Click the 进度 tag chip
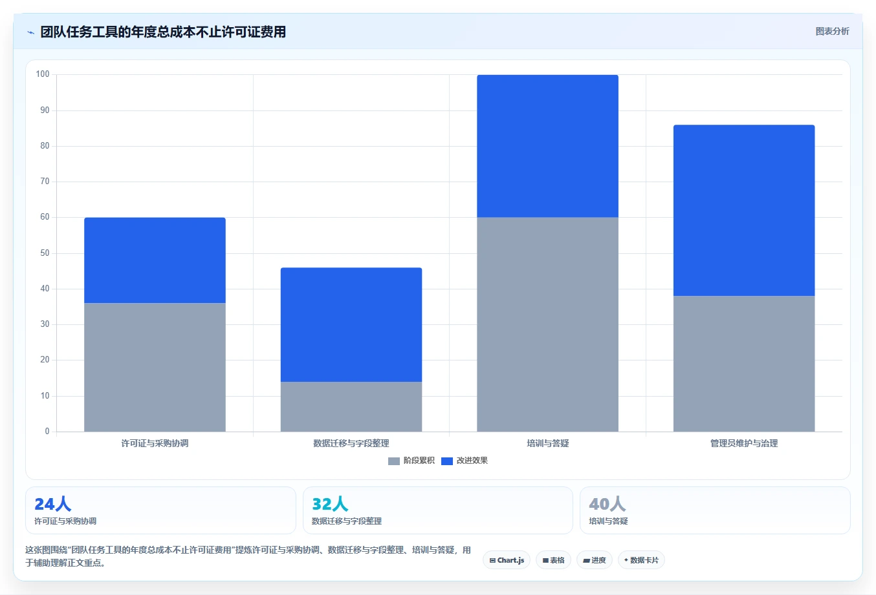 (595, 560)
